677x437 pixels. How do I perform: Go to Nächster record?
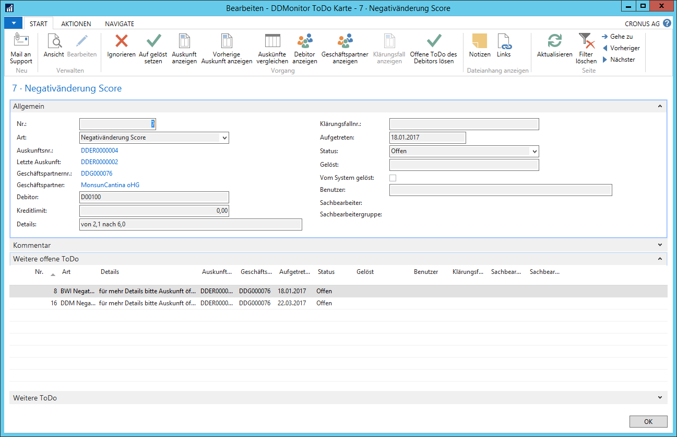(x=619, y=60)
